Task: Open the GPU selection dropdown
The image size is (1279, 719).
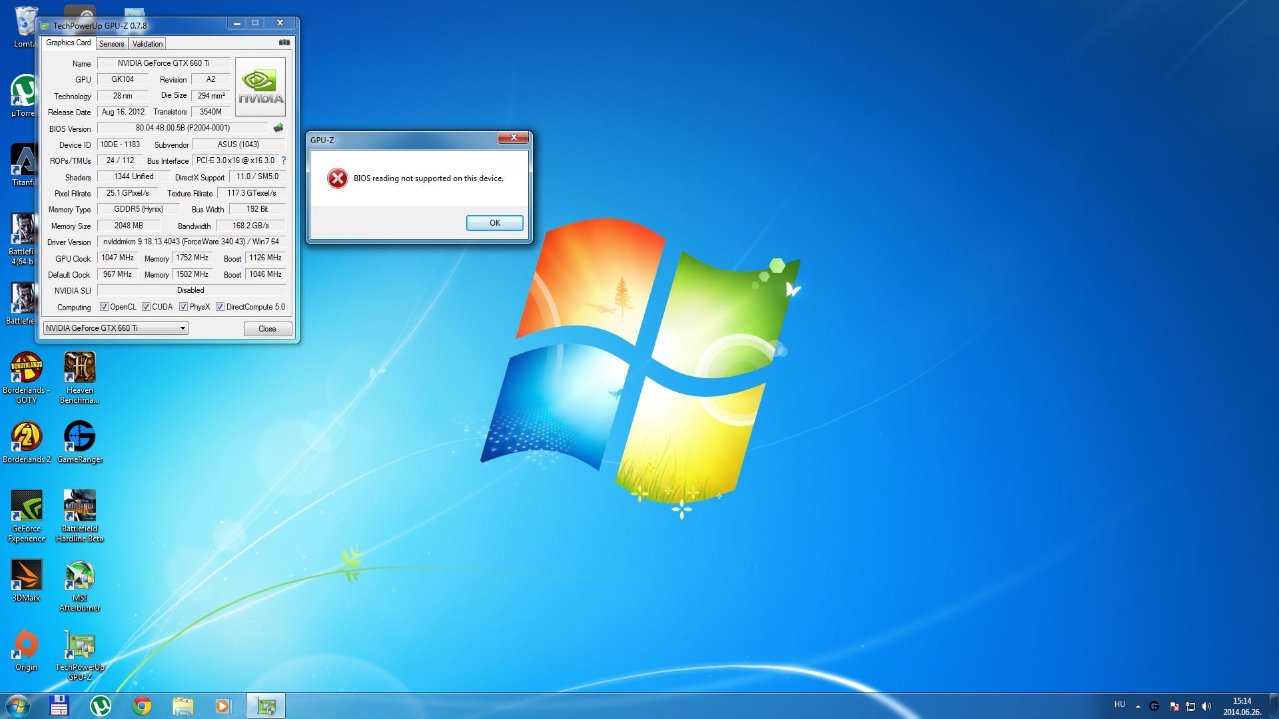Action: click(x=116, y=328)
